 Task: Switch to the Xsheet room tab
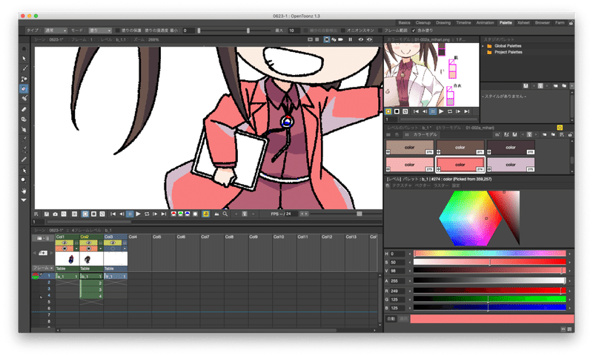click(x=523, y=23)
